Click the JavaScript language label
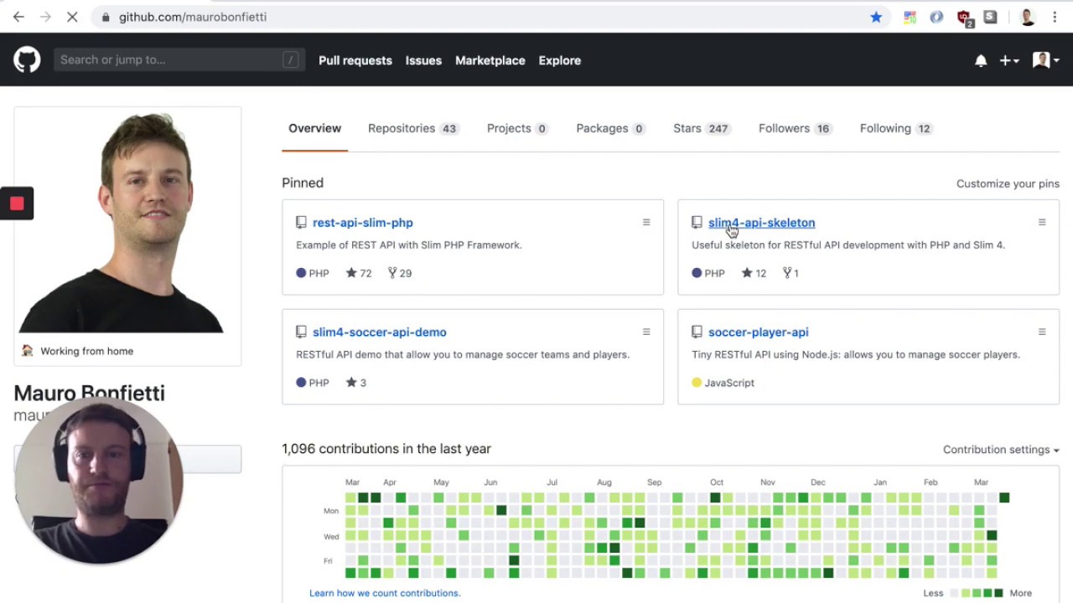The height and width of the screenshot is (603, 1073). click(x=723, y=383)
